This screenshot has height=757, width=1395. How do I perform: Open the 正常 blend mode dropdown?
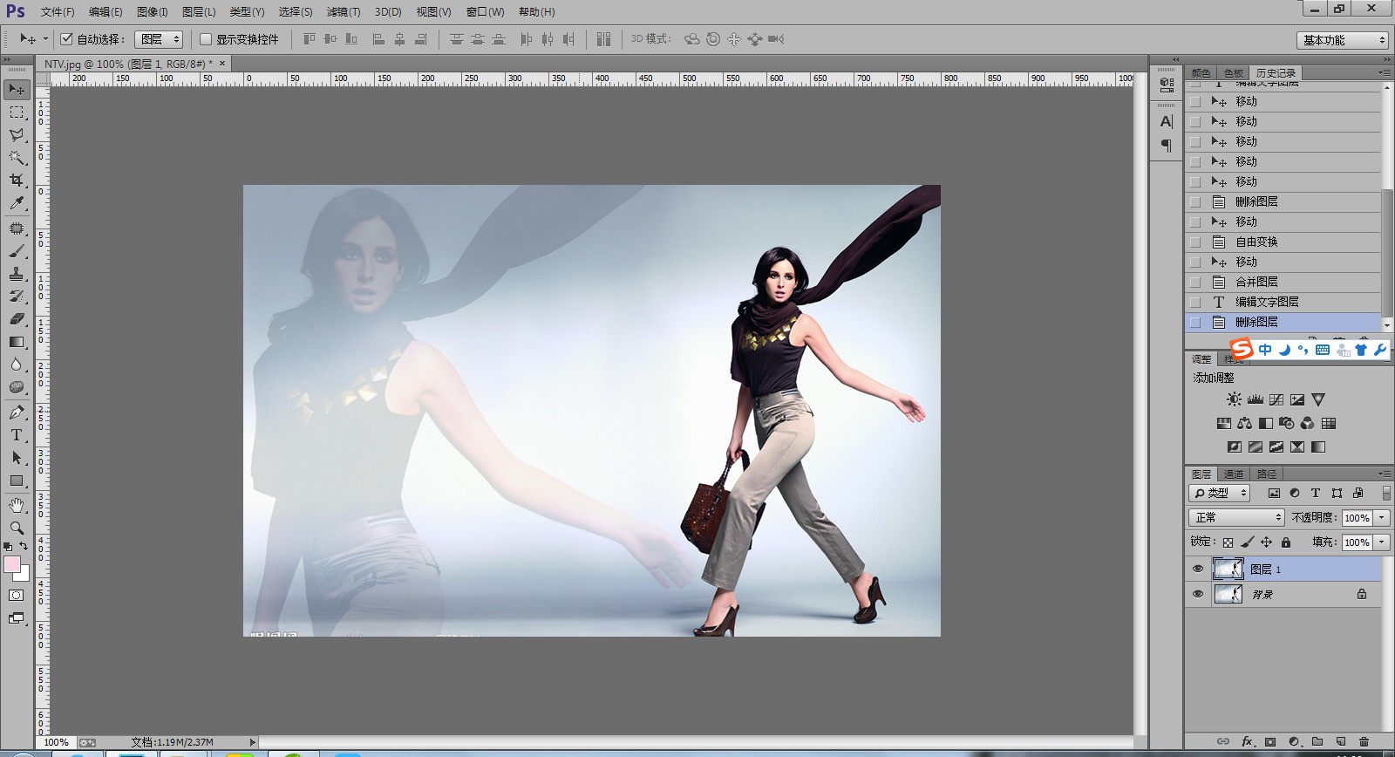[1237, 517]
